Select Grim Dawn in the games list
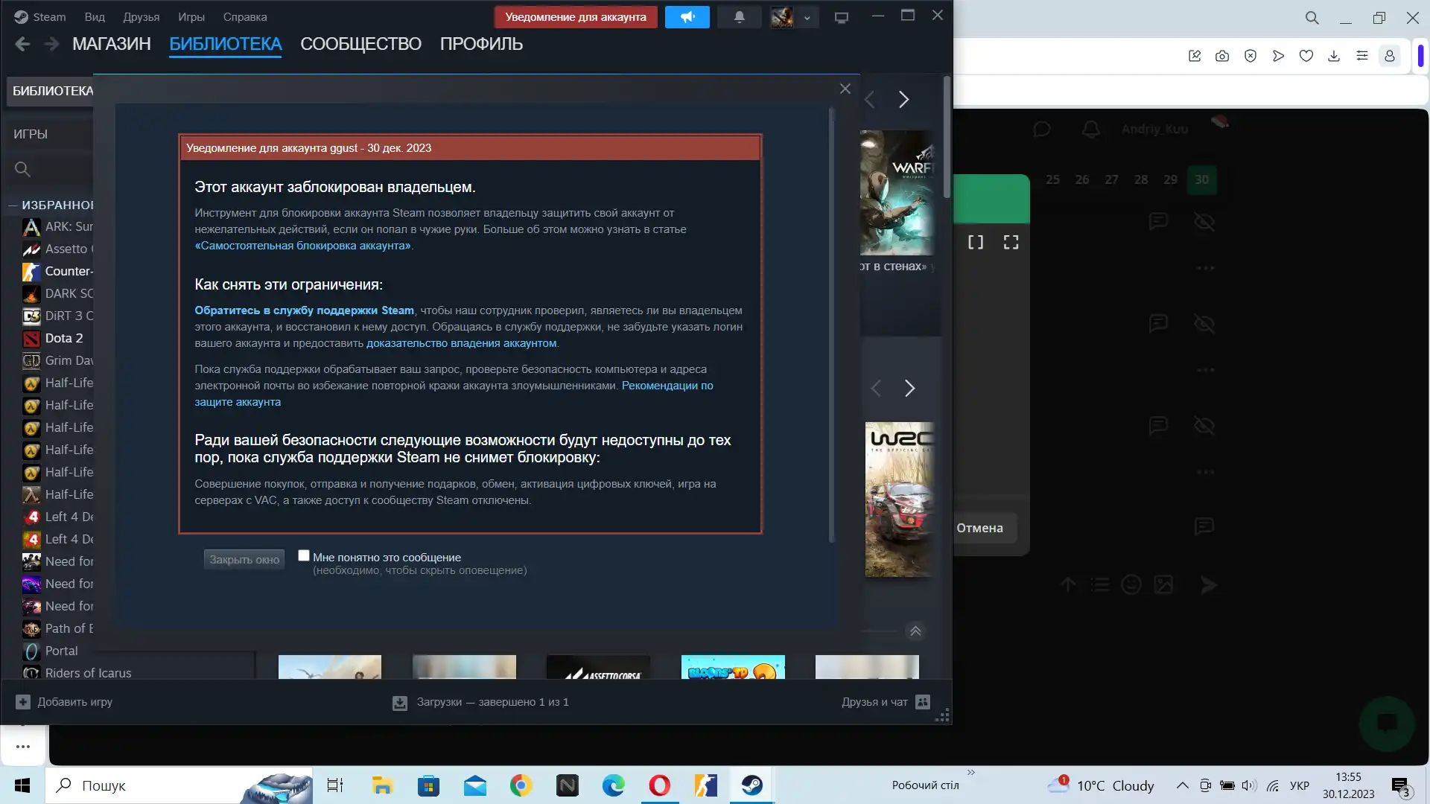 58,360
